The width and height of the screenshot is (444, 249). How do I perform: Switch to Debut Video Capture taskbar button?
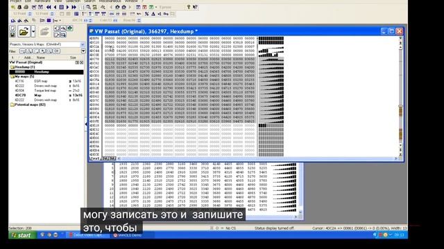[x=88, y=235]
